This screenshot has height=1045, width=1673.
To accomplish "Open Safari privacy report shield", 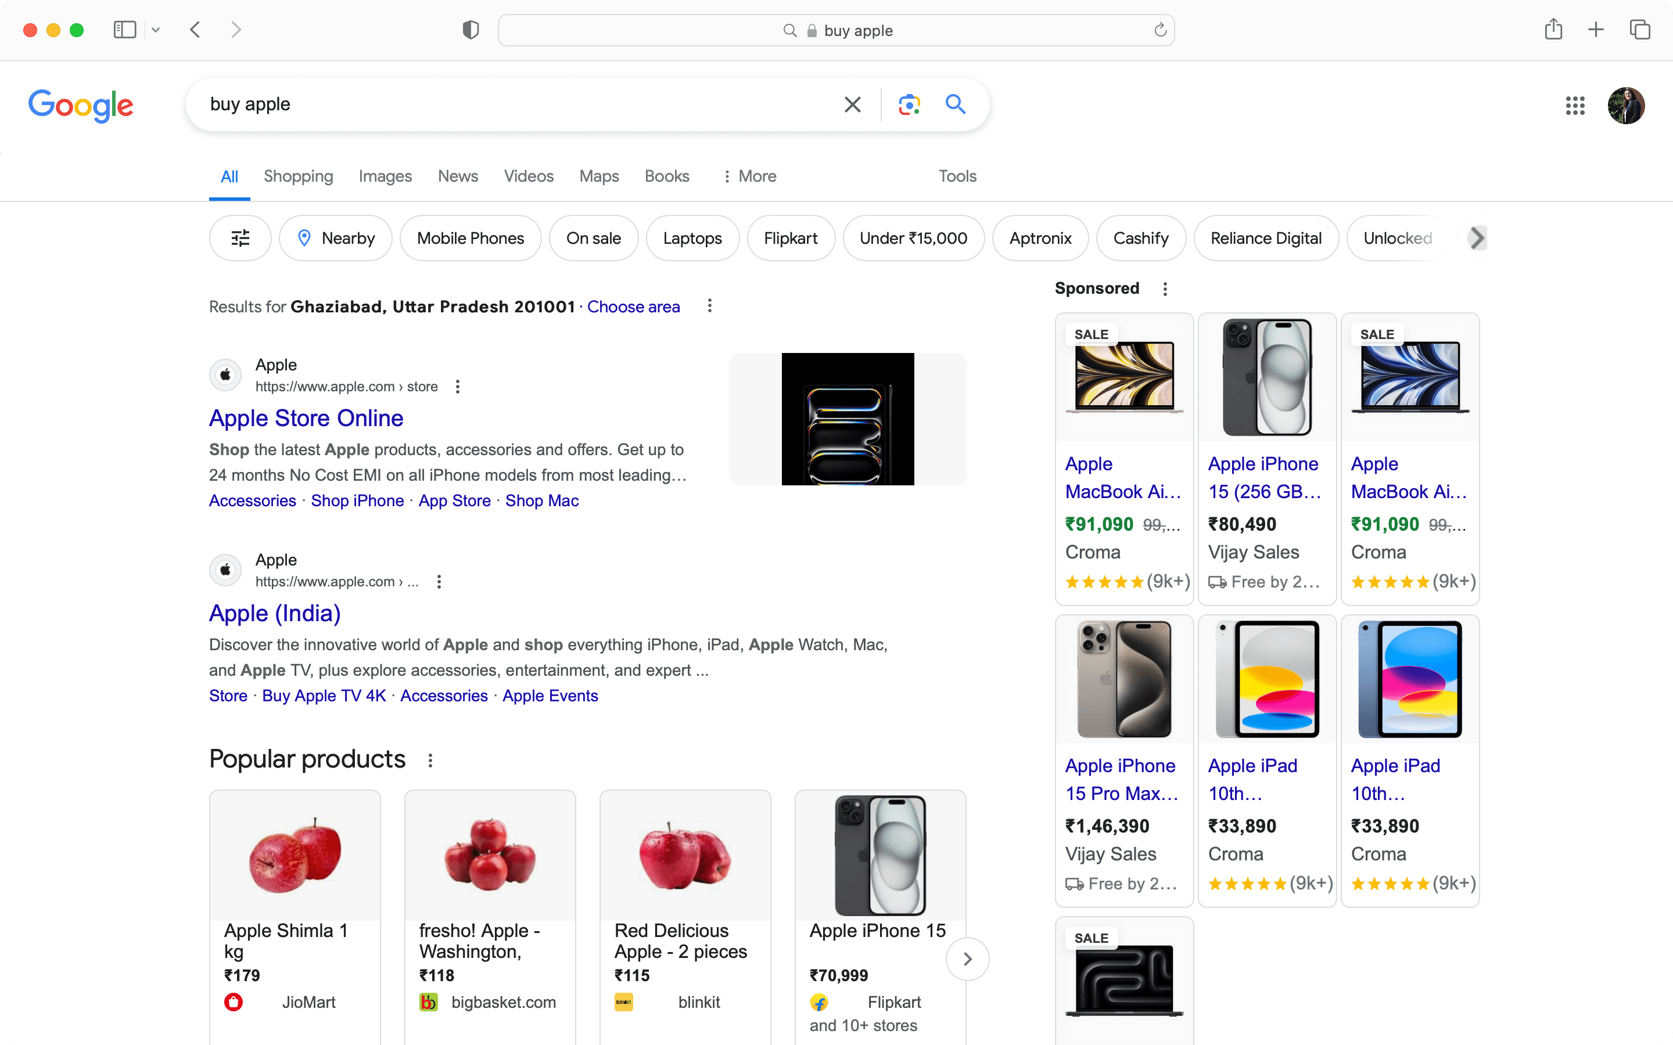I will tap(471, 30).
